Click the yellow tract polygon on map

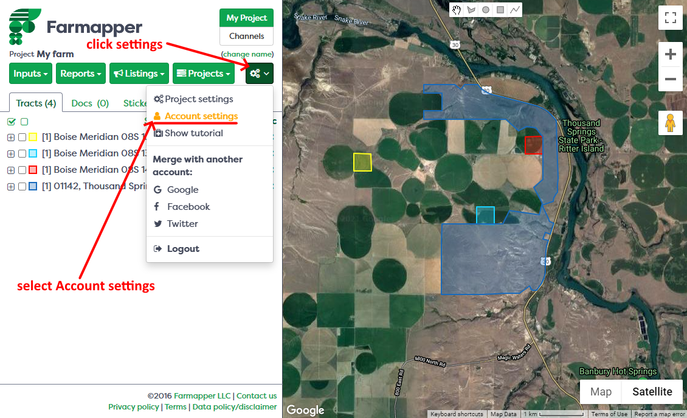tap(362, 162)
